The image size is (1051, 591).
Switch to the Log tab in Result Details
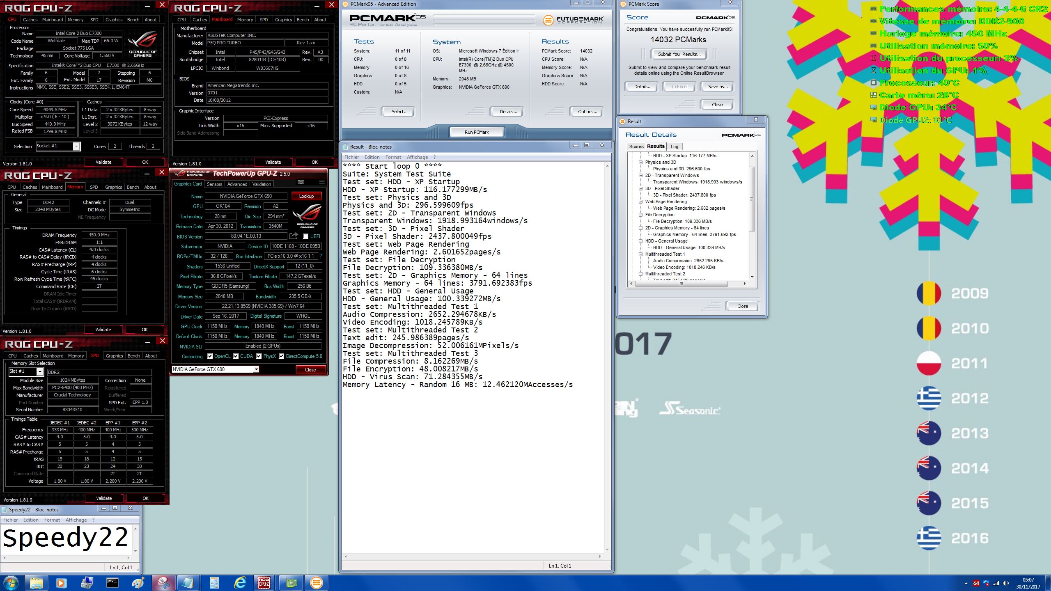tap(674, 147)
